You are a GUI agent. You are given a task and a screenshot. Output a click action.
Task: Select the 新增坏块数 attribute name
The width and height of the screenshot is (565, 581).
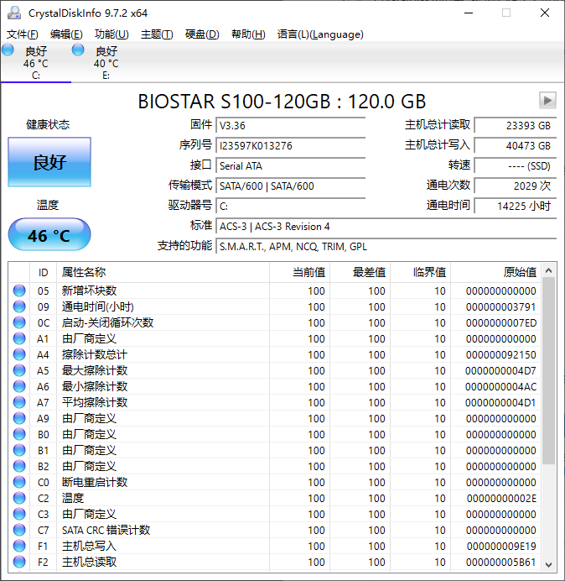[89, 290]
